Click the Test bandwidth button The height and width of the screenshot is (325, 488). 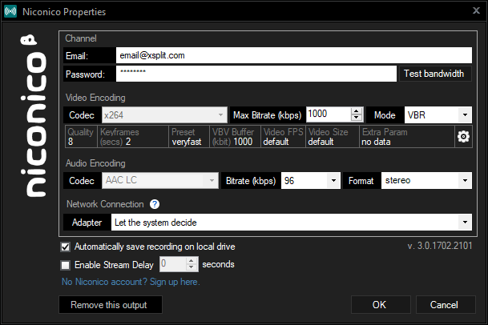435,74
